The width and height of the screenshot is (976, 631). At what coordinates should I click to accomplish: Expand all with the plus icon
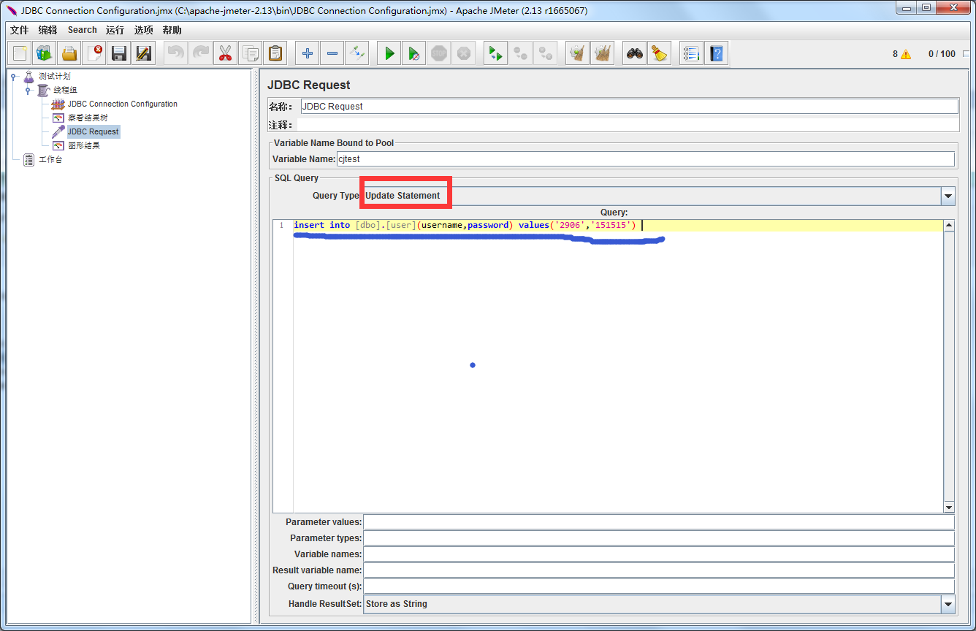308,53
